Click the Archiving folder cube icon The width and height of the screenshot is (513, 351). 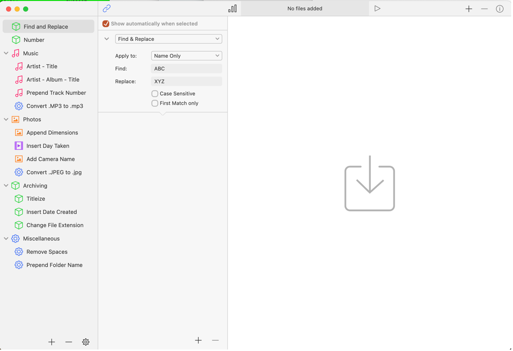tap(16, 186)
